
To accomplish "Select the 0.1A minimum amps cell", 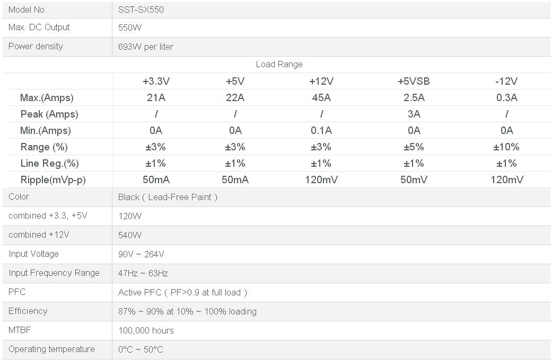I will pos(321,130).
